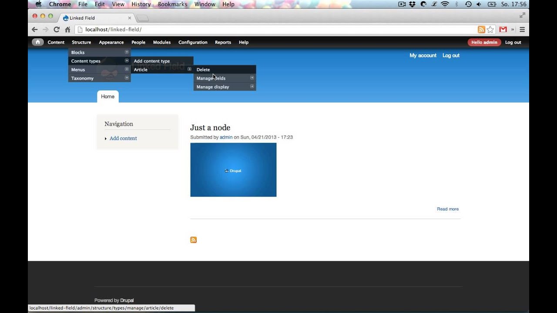Click the fullscreen arrows icon in window corner
Viewport: 557px width, 313px height.
pos(522,16)
